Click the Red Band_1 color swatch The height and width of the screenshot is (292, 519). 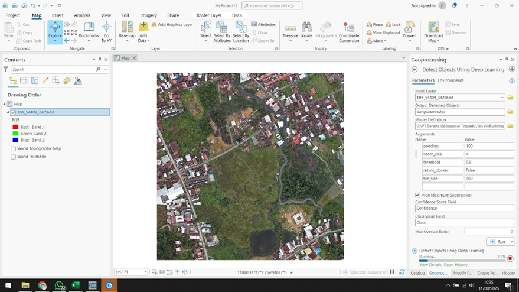[x=15, y=127]
